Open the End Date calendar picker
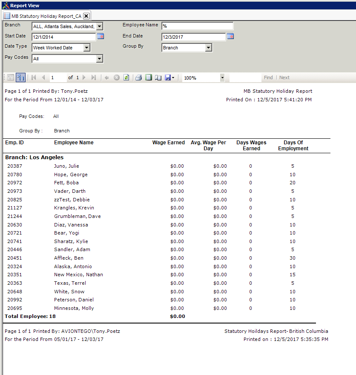 tap(230, 36)
